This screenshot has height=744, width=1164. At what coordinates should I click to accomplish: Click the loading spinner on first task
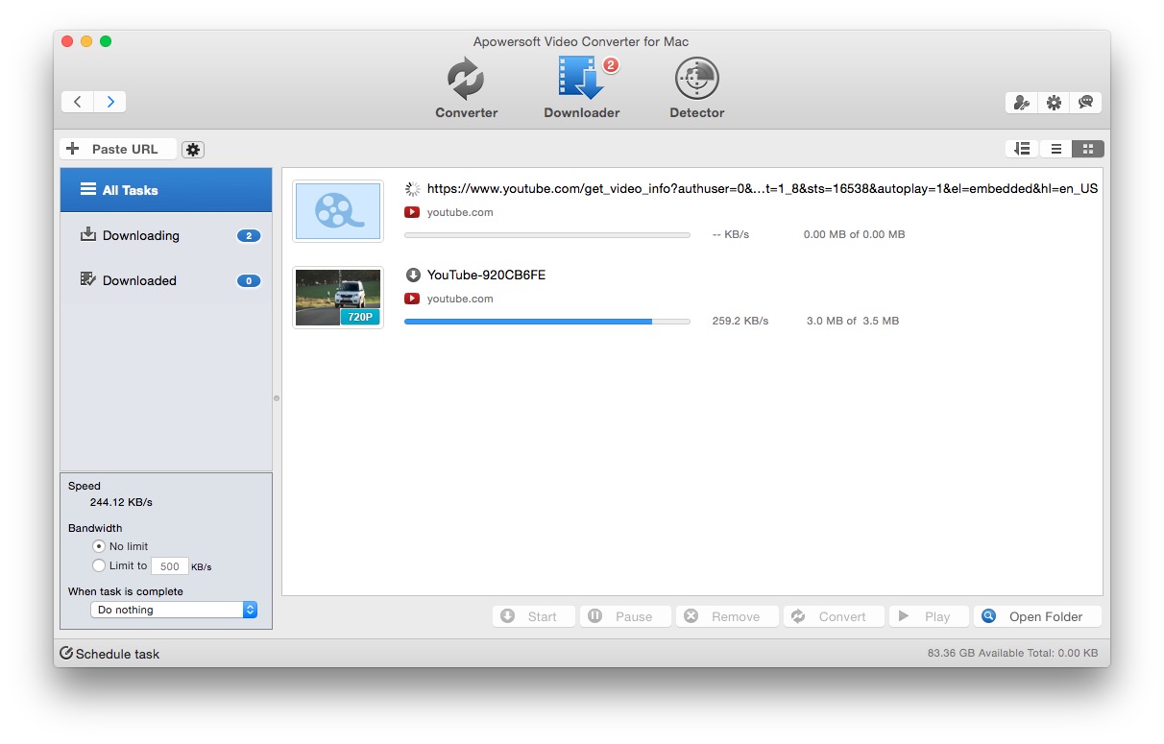click(413, 189)
